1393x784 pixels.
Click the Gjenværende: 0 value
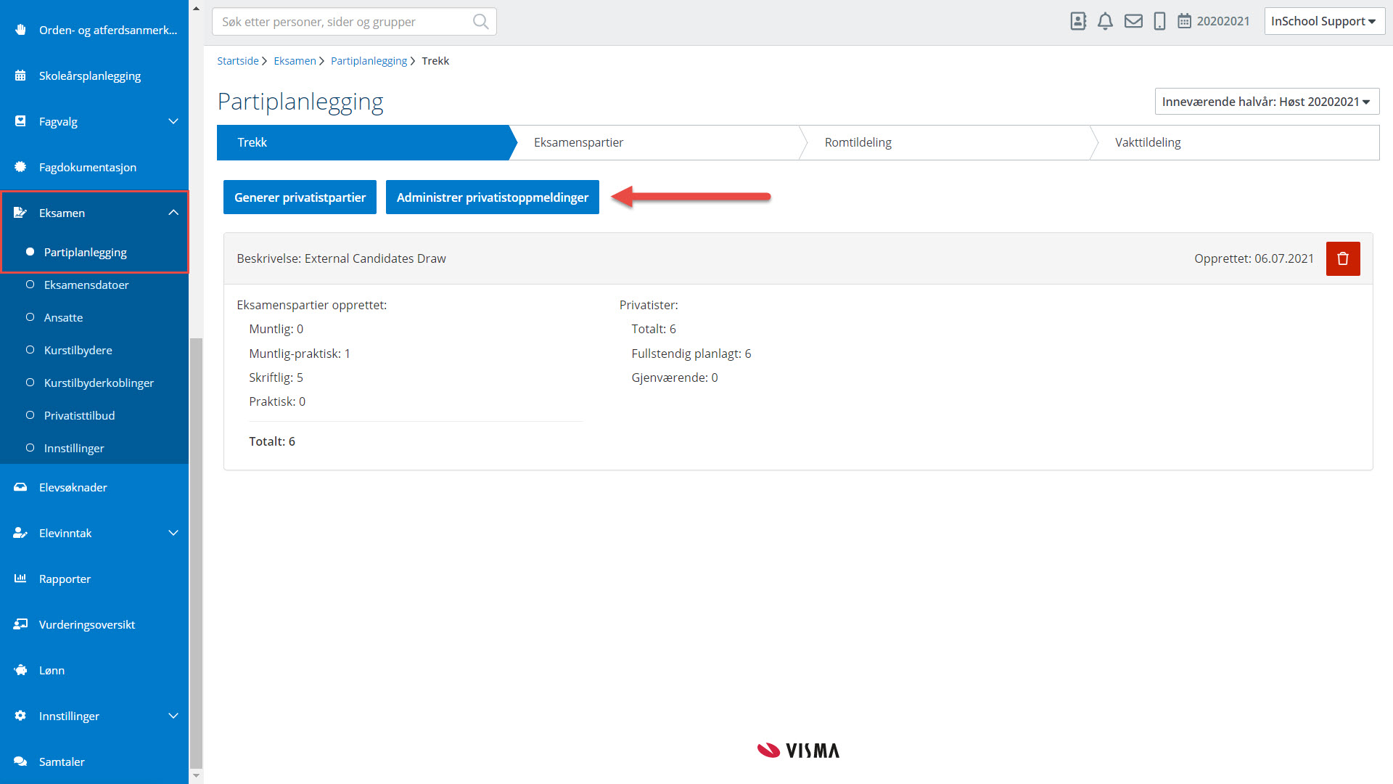[x=674, y=377]
